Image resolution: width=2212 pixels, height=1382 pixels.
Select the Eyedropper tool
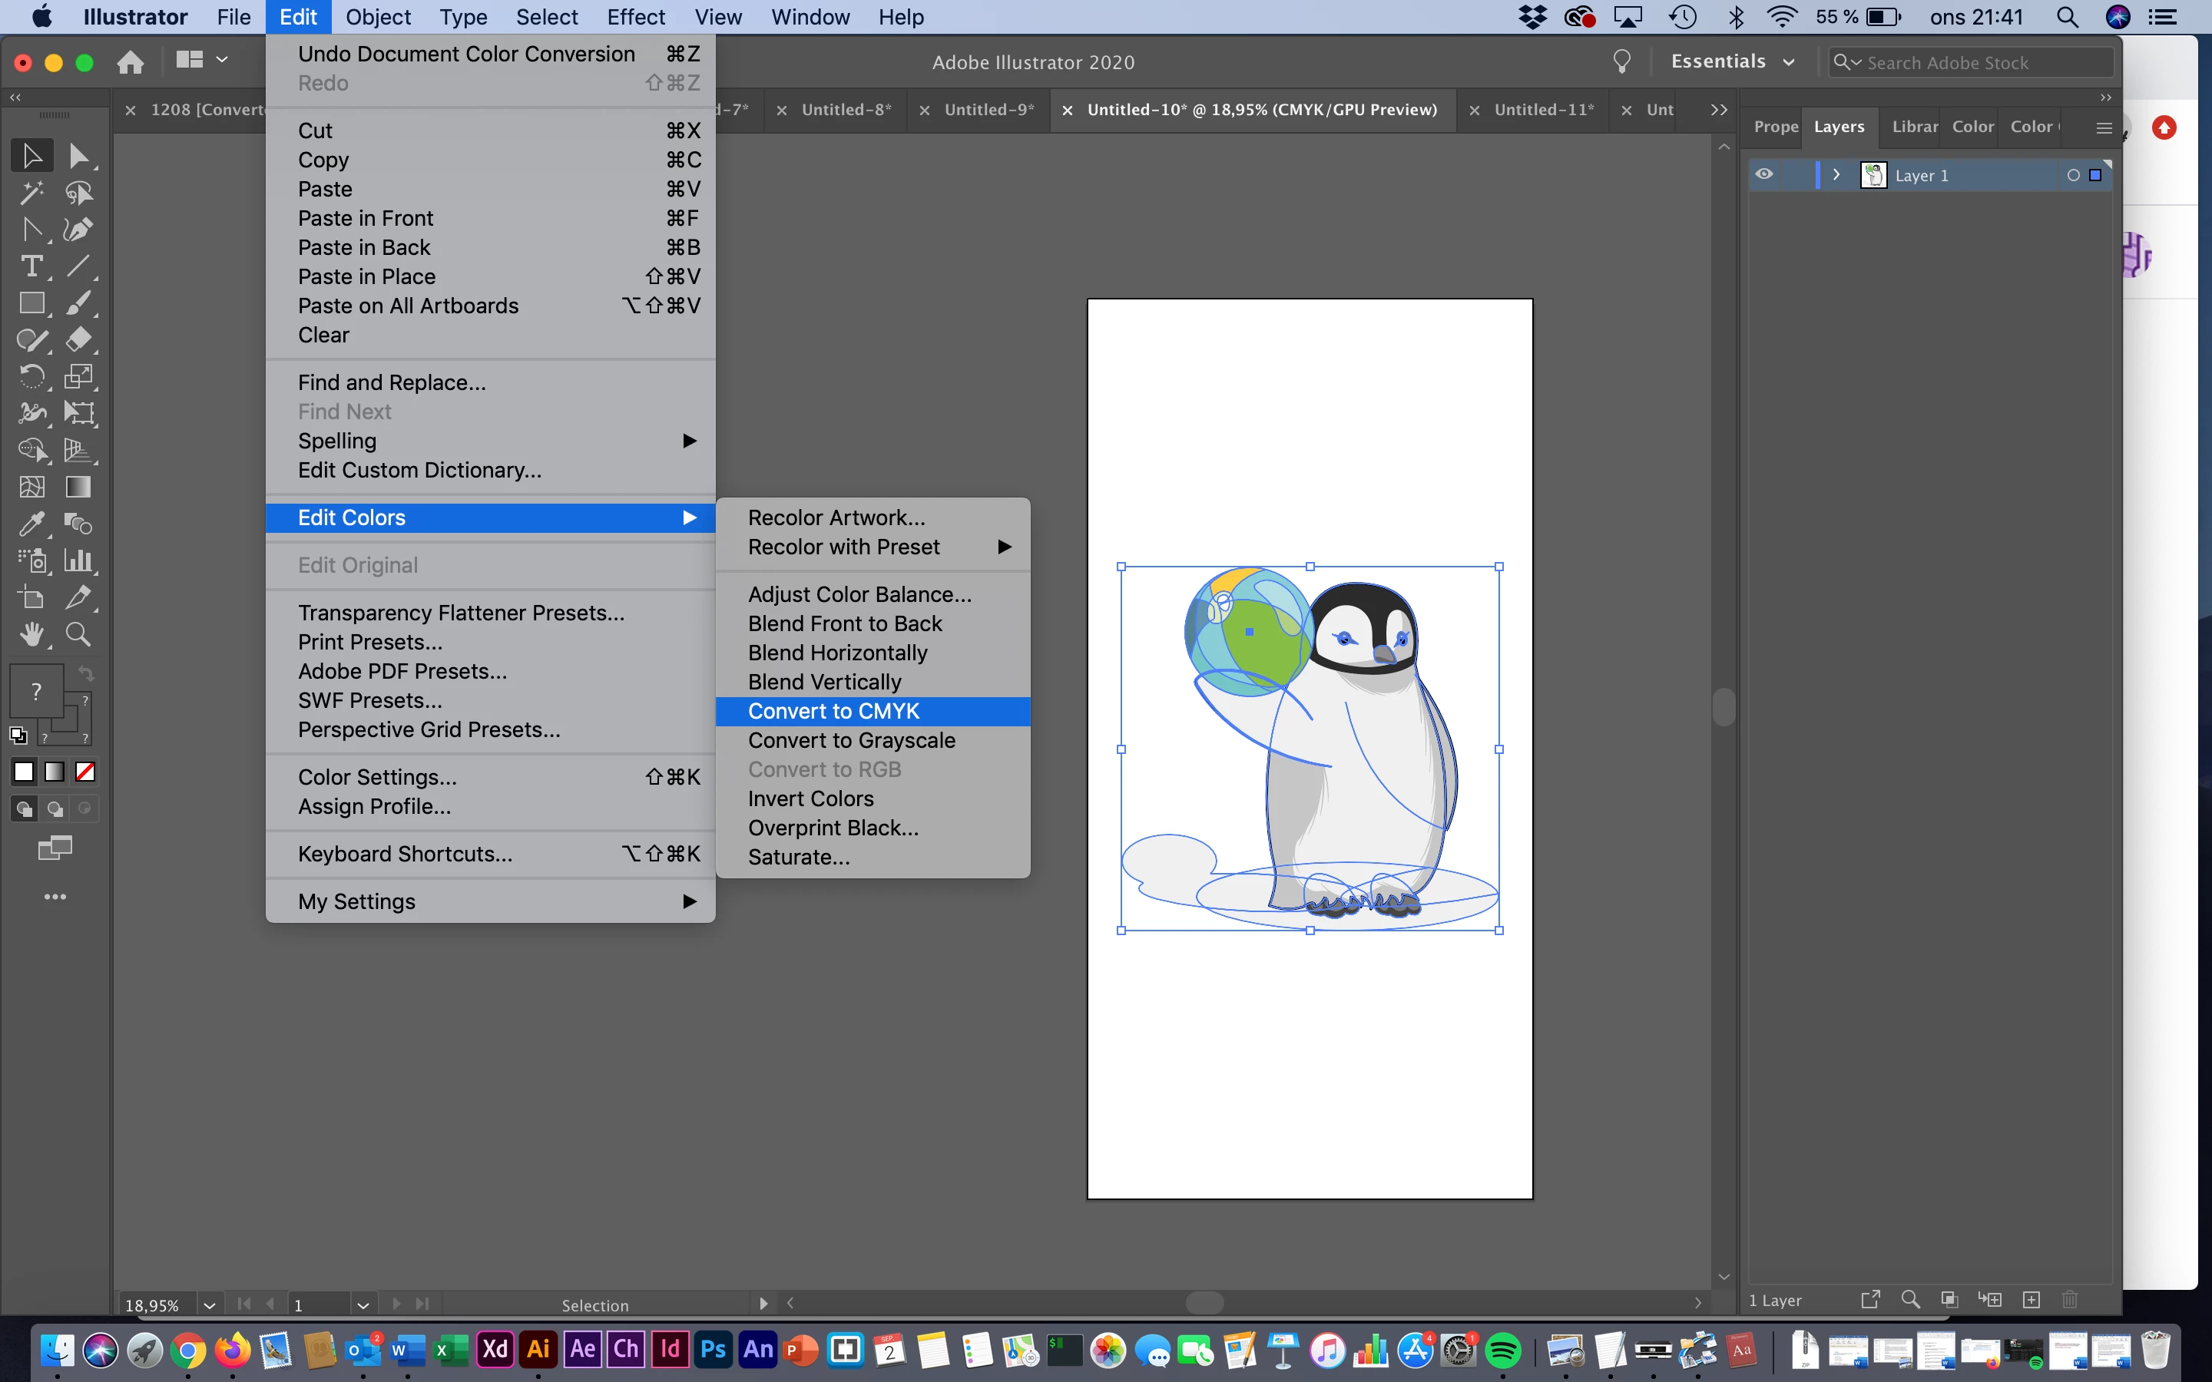31,524
